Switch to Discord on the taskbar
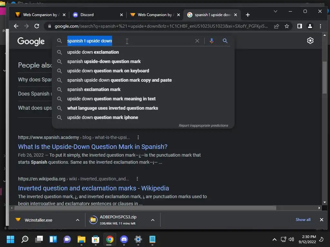 pos(124,239)
